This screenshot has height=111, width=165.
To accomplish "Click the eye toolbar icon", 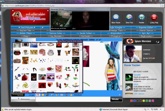I will [62, 95].
